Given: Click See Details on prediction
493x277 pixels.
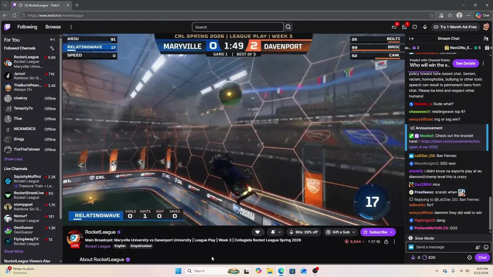Looking at the screenshot, I should click(466, 63).
